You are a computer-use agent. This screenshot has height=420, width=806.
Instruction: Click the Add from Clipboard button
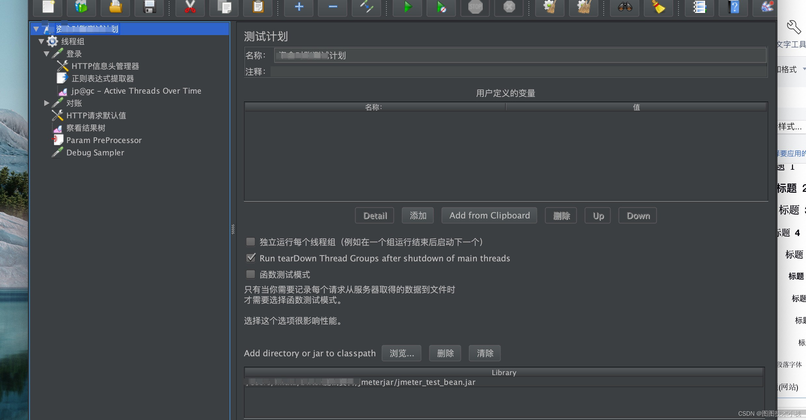489,215
